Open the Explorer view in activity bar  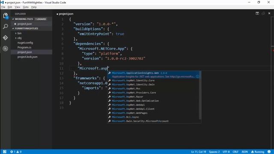[6, 16]
